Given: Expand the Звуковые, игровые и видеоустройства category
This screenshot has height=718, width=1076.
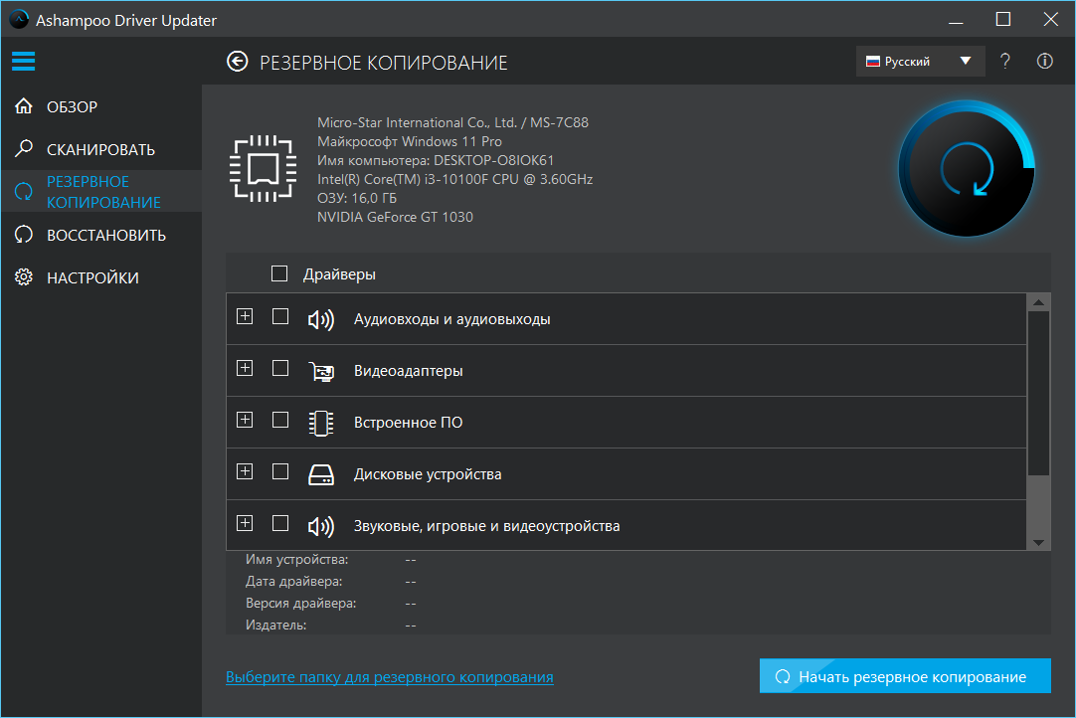Looking at the screenshot, I should point(245,523).
